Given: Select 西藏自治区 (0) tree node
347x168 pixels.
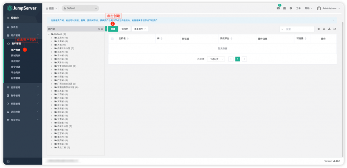Looking at the screenshot, I should tap(65, 126).
